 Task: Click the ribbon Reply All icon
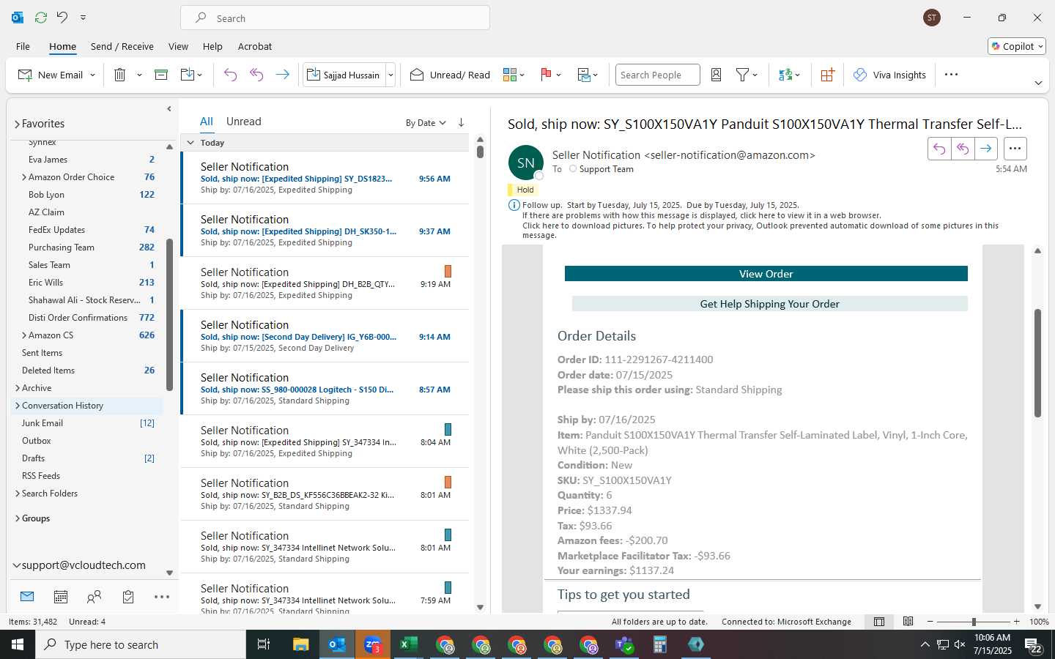coord(256,75)
